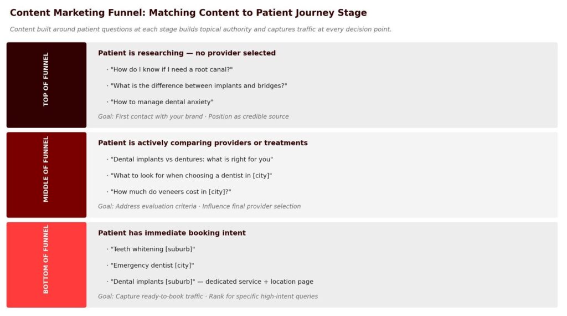Click the veneers cost in [city] bullet
This screenshot has width=567, height=316.
(171, 192)
